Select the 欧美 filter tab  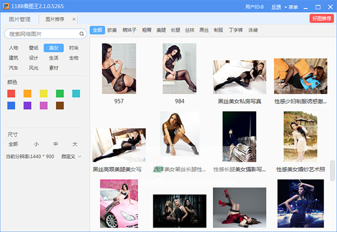click(x=112, y=30)
